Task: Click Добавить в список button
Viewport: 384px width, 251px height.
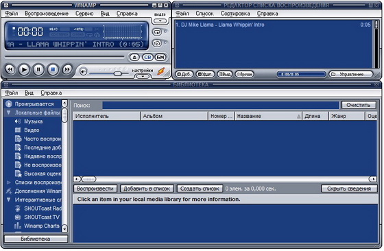Action: tap(147, 189)
